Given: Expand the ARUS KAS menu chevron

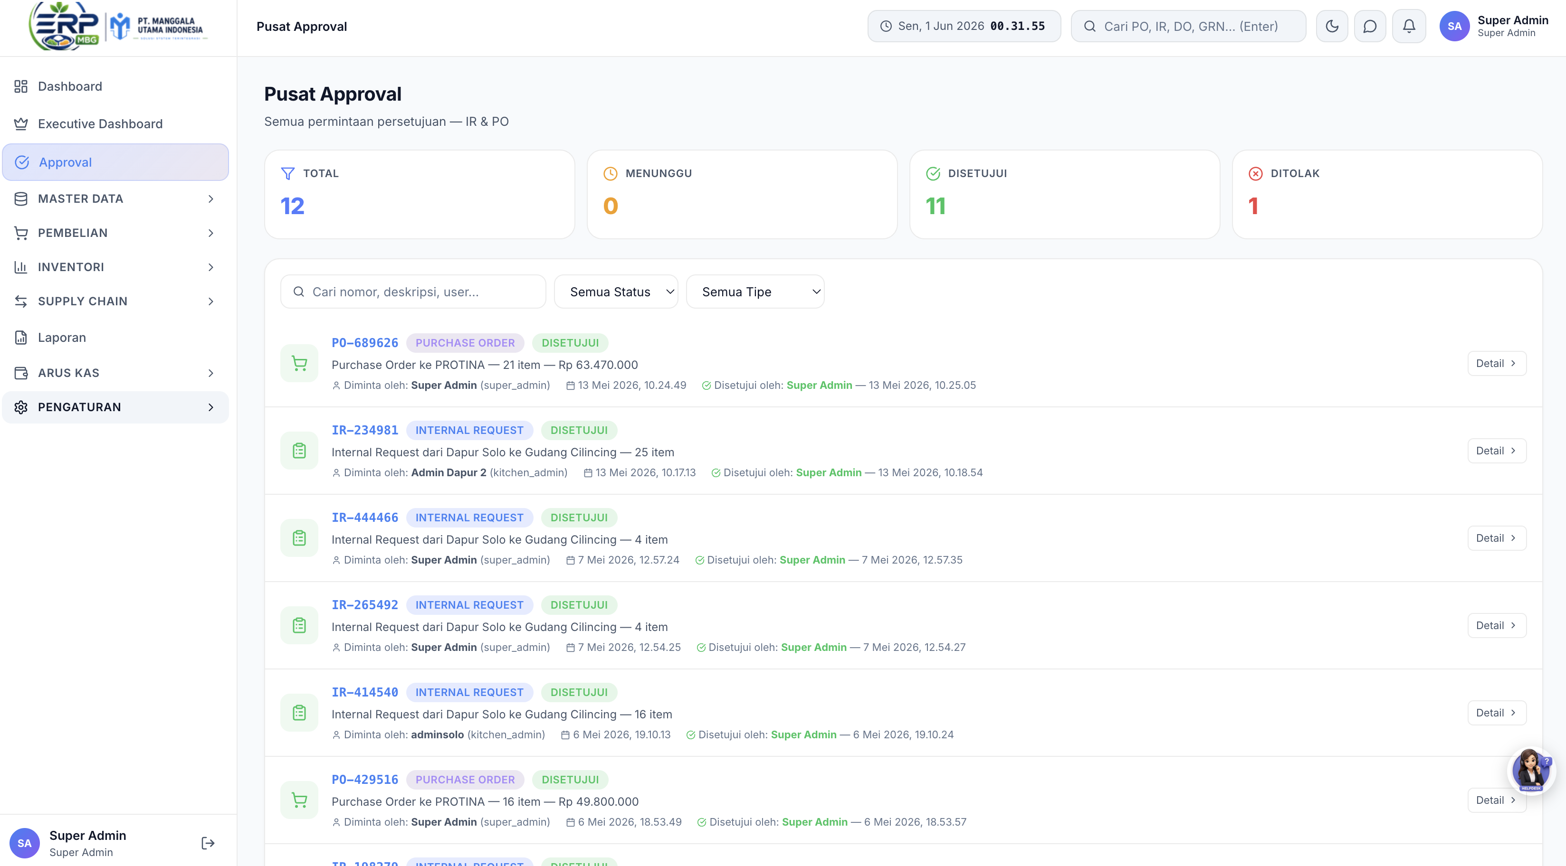Looking at the screenshot, I should [x=211, y=373].
